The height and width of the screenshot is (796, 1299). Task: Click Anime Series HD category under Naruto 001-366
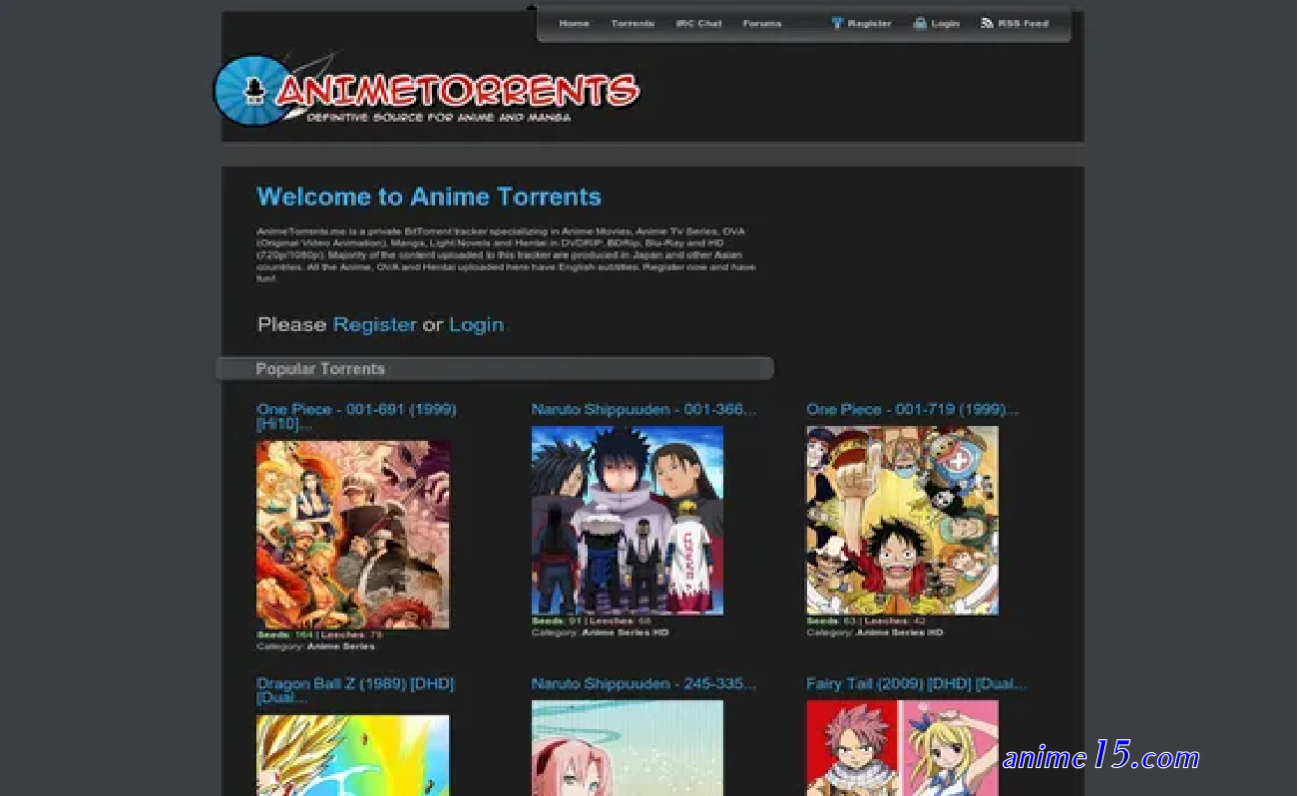pyautogui.click(x=626, y=632)
